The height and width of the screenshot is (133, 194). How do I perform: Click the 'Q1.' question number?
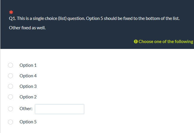click(x=12, y=18)
